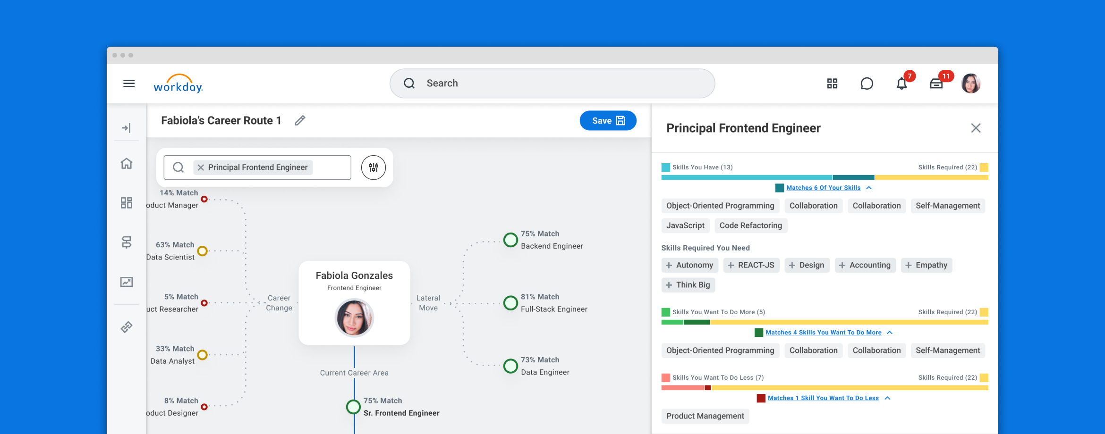Click the ruler tool icon in sidebar

[x=126, y=327]
